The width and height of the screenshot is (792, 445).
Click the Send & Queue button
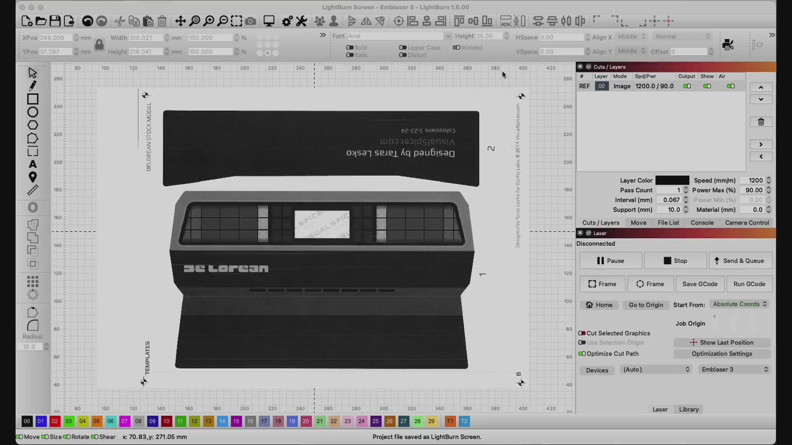click(x=740, y=261)
